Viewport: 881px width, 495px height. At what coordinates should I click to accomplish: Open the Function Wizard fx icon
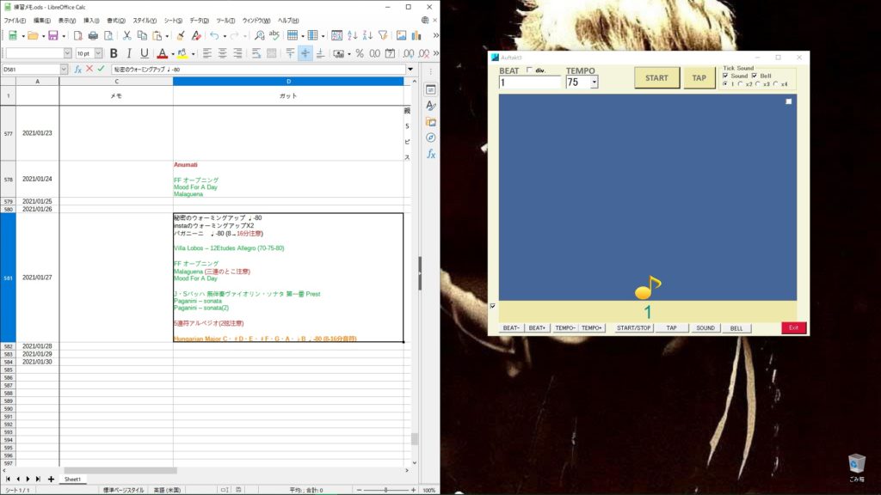coord(77,69)
